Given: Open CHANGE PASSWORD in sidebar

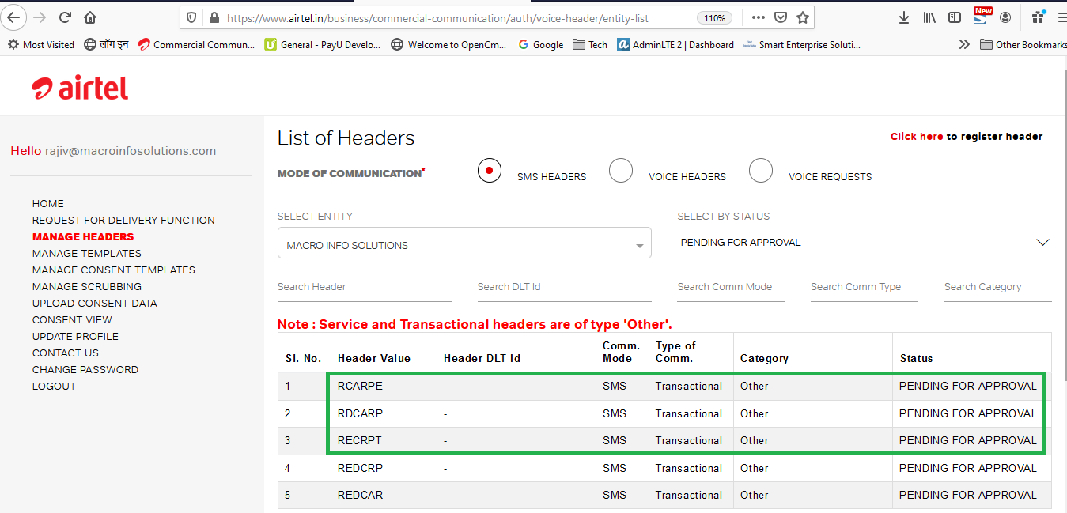Looking at the screenshot, I should [85, 369].
